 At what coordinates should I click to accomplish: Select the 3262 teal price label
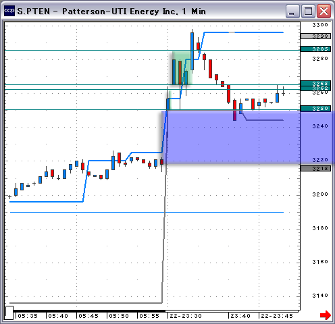pyautogui.click(x=315, y=88)
